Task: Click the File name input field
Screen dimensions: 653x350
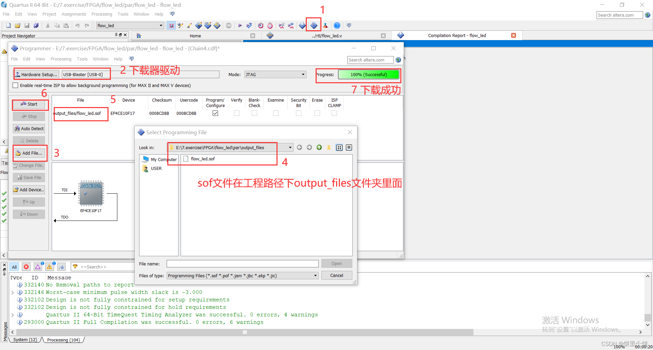Action: click(x=242, y=264)
